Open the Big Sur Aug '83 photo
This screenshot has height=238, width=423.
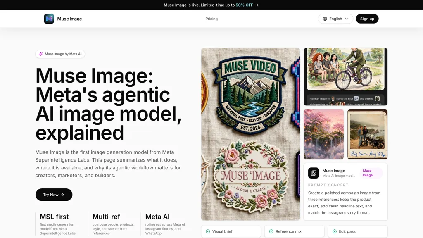367,134
